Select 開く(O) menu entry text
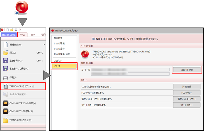Viewport: 204px width, 131px height. (13, 53)
